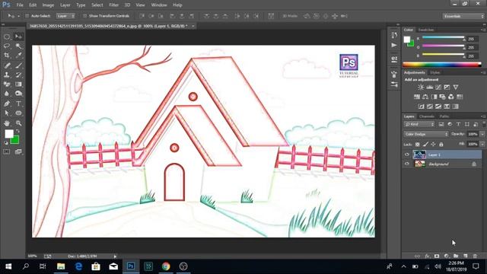Select the Hand tool
This screenshot has height=274, width=487.
click(7, 123)
